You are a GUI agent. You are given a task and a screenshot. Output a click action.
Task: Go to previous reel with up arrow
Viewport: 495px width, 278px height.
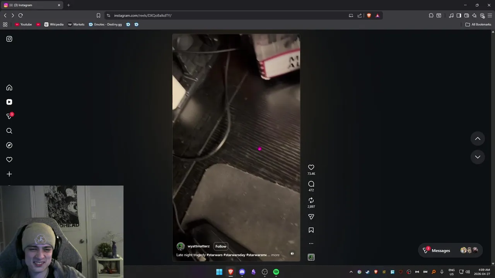click(478, 139)
